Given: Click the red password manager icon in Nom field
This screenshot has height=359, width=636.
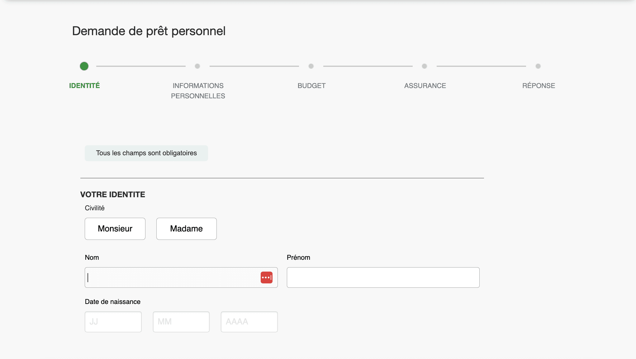Looking at the screenshot, I should [266, 277].
